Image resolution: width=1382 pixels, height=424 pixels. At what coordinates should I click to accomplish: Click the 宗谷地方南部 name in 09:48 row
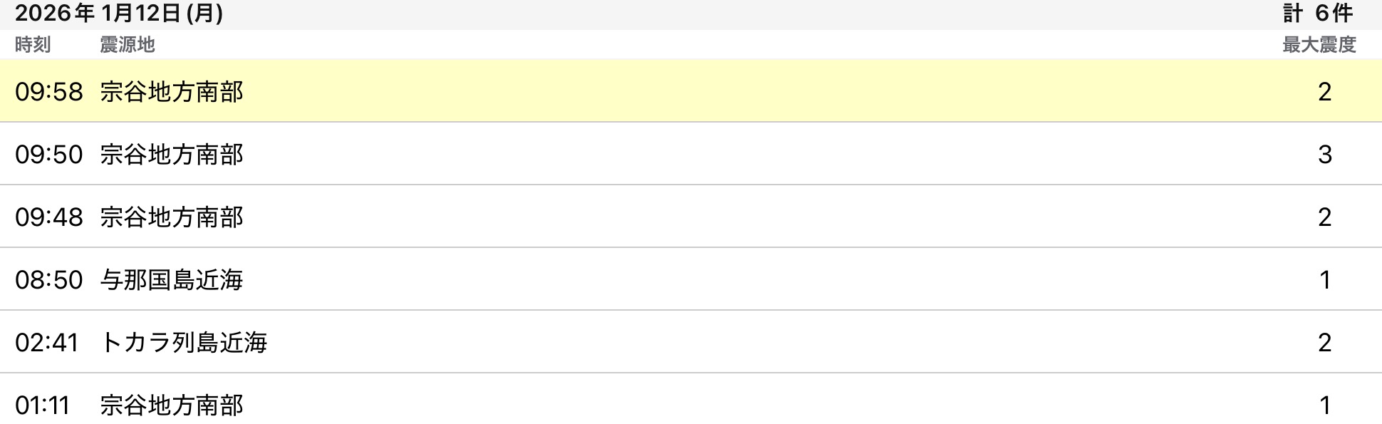click(x=171, y=217)
